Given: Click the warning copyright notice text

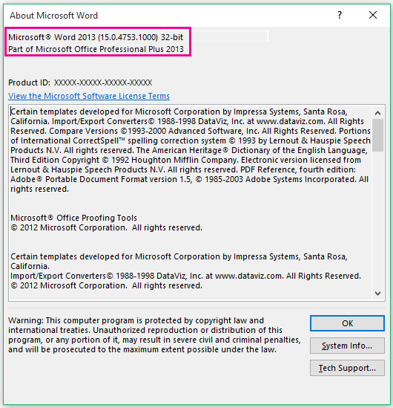Looking at the screenshot, I should pyautogui.click(x=154, y=335).
